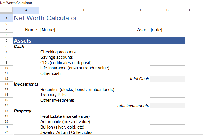Select column B header
Viewport: 203px width, 135px height.
click(84, 10)
